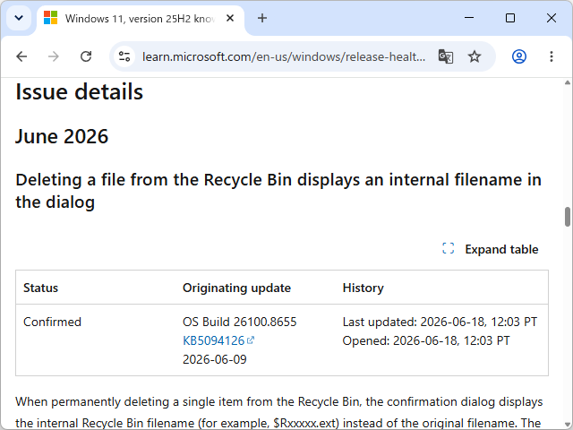This screenshot has width=573, height=430.
Task: Close the Windows 11 version 25H2 tab
Action: (230, 18)
